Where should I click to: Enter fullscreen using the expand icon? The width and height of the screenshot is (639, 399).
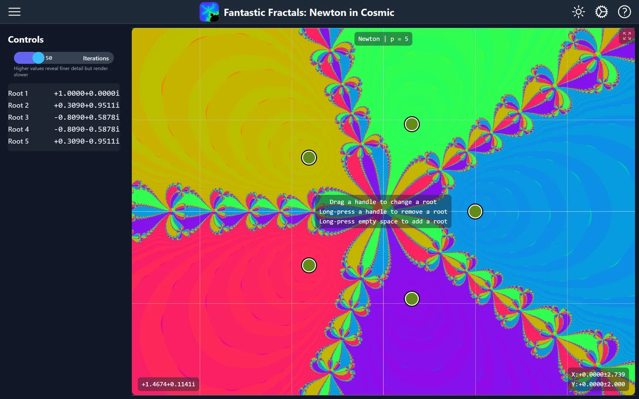[x=627, y=36]
